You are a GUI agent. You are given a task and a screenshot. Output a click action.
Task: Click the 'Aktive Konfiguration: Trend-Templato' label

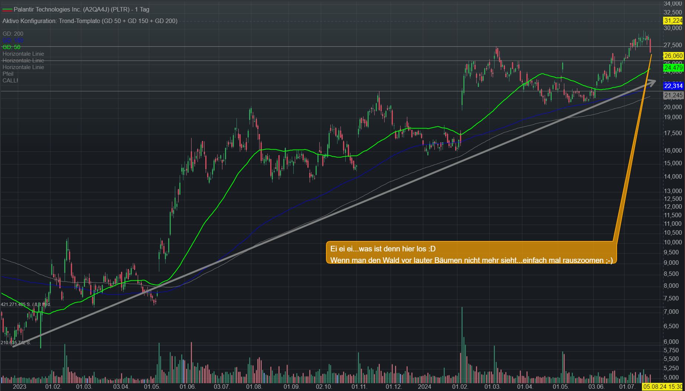click(90, 21)
